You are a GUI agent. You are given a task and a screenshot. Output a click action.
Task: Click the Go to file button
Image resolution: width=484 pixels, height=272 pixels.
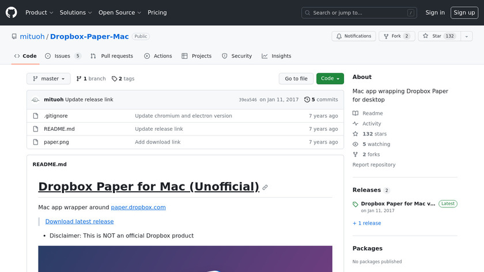[296, 78]
